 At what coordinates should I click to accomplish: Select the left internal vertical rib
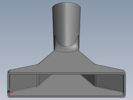[38, 80]
